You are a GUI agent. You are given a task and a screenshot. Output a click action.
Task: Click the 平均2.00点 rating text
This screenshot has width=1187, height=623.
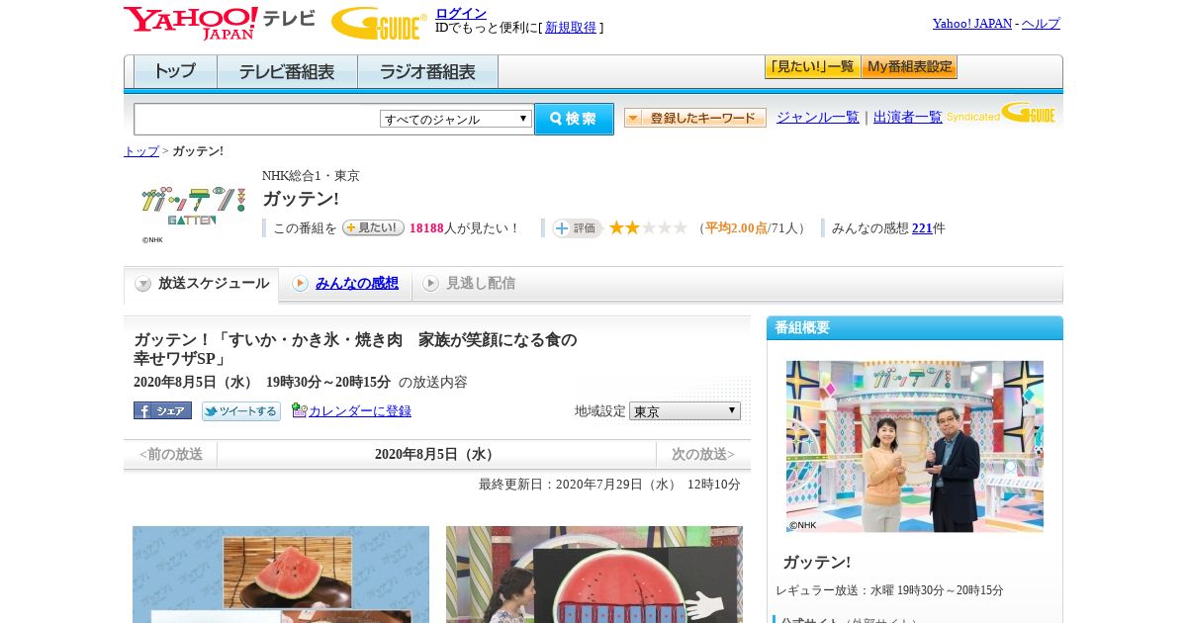click(x=736, y=228)
